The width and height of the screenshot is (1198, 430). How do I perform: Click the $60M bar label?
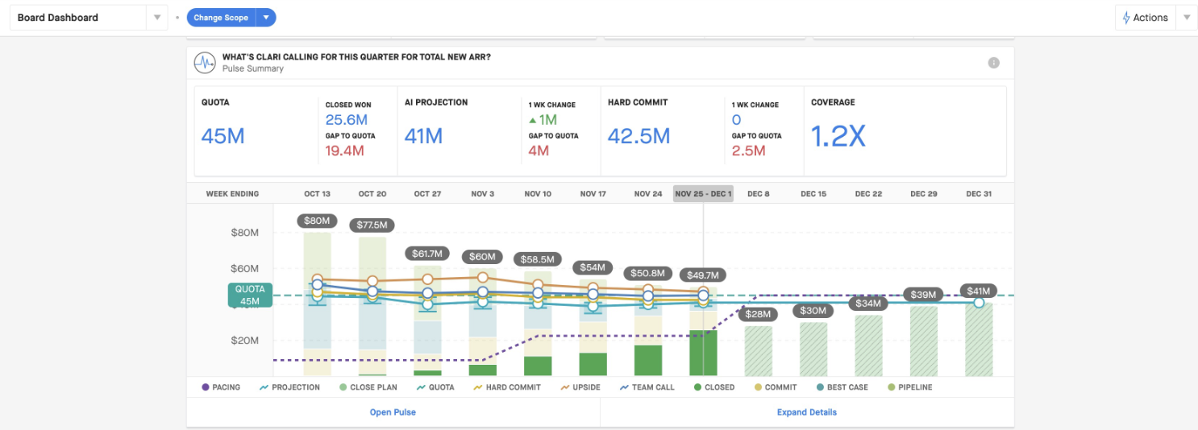(x=482, y=257)
